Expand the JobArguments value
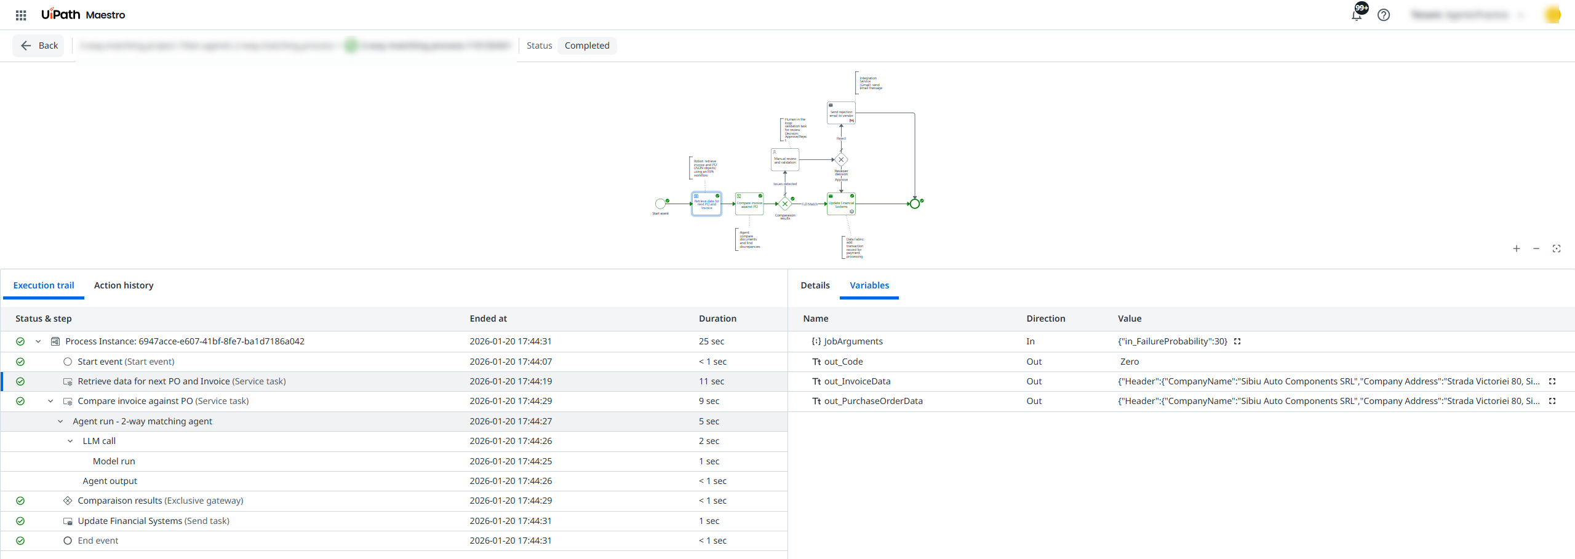The height and width of the screenshot is (559, 1575). (1237, 341)
